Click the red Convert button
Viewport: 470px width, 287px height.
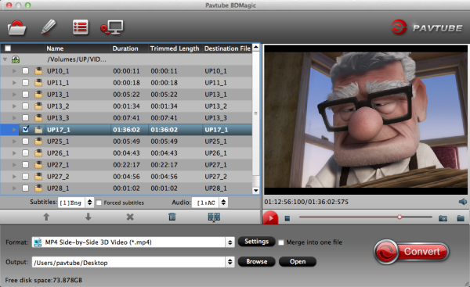click(x=411, y=251)
